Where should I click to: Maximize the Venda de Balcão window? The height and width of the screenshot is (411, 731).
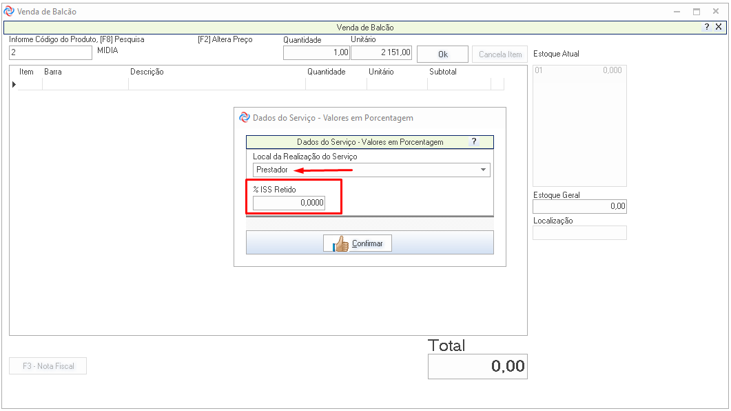(x=697, y=12)
